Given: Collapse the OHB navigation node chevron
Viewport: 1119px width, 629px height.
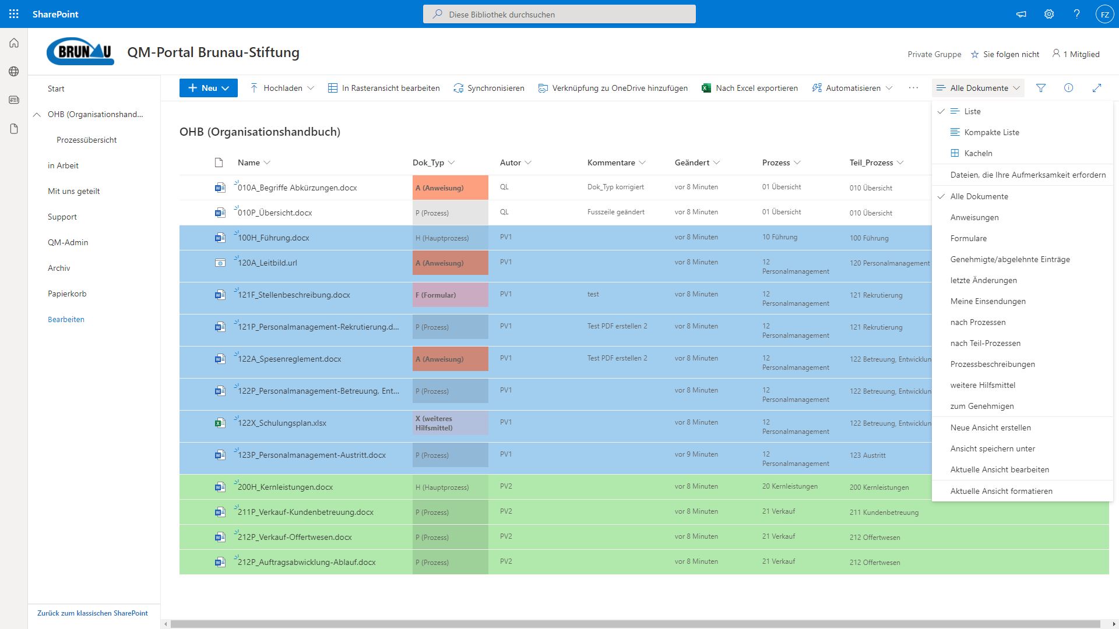Looking at the screenshot, I should point(37,114).
